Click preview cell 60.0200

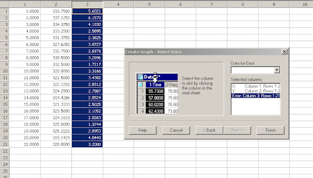[155, 105]
